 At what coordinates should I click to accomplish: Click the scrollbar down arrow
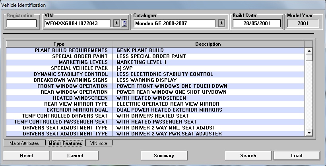[x=309, y=133]
